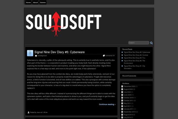
Task: Open the September 2010 archive
Action: (130, 112)
